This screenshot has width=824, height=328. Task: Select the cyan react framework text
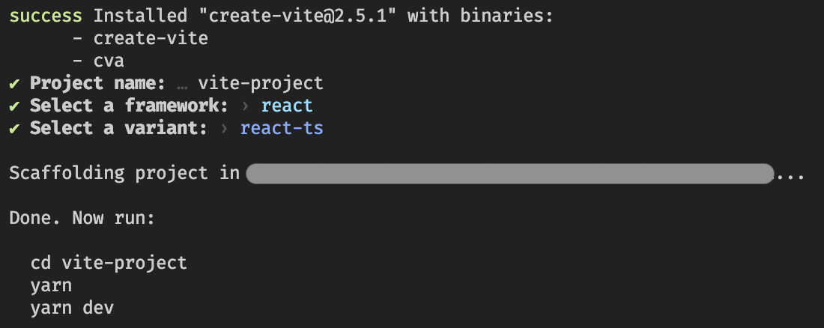pos(287,106)
